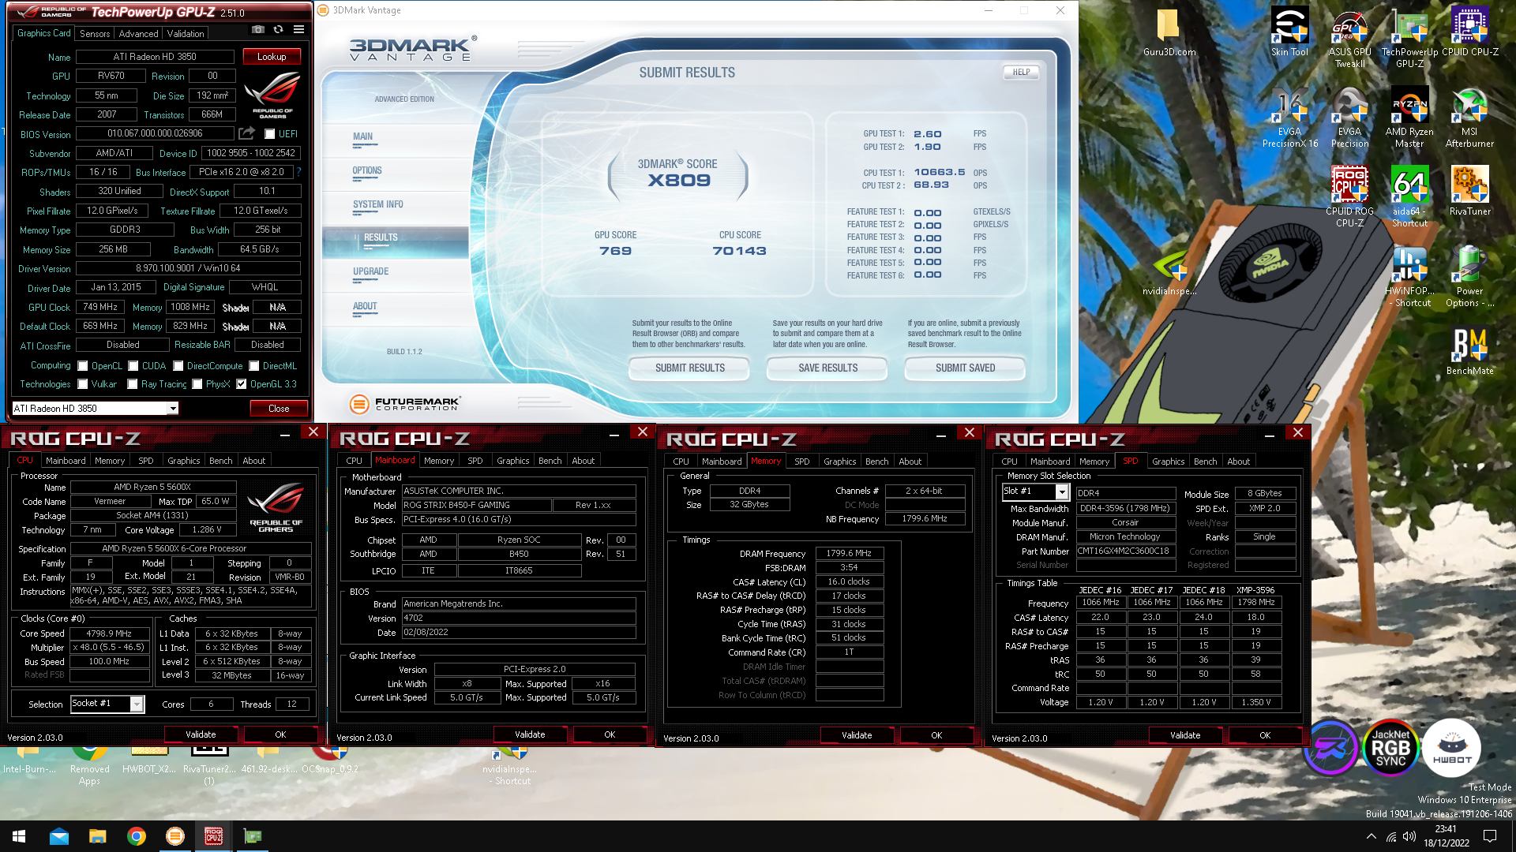This screenshot has height=852, width=1516.
Task: Toggle the PhysX checkbox
Action: (x=197, y=384)
